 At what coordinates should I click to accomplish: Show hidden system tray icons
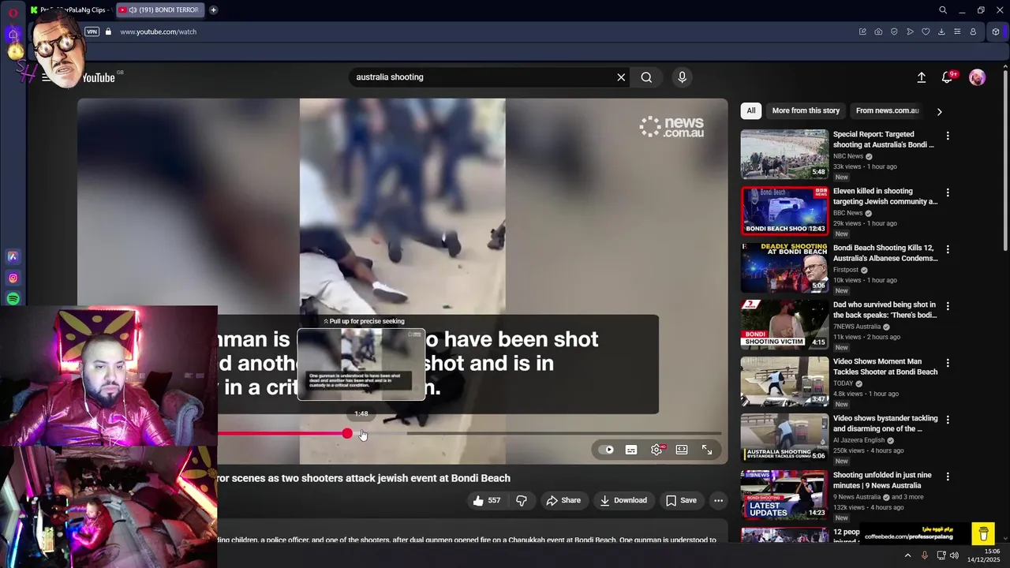(907, 555)
